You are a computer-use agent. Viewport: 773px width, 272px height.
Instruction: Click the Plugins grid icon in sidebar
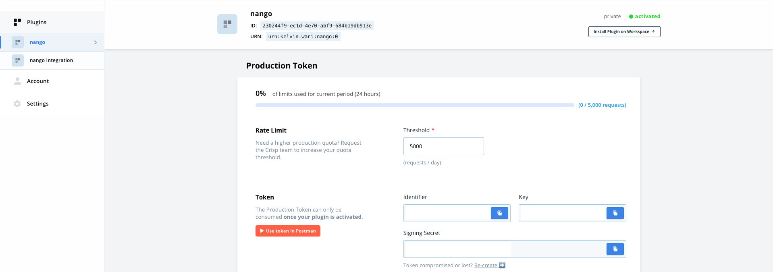point(17,22)
